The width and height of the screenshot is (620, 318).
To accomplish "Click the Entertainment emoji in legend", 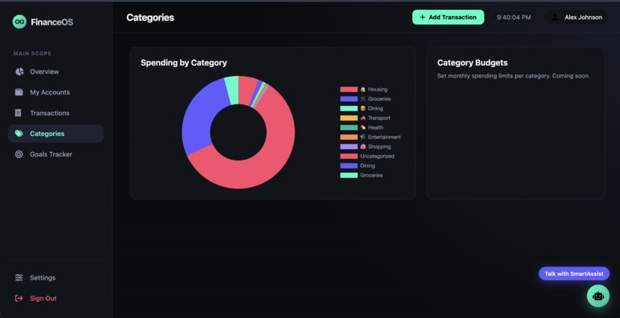I will [x=362, y=137].
